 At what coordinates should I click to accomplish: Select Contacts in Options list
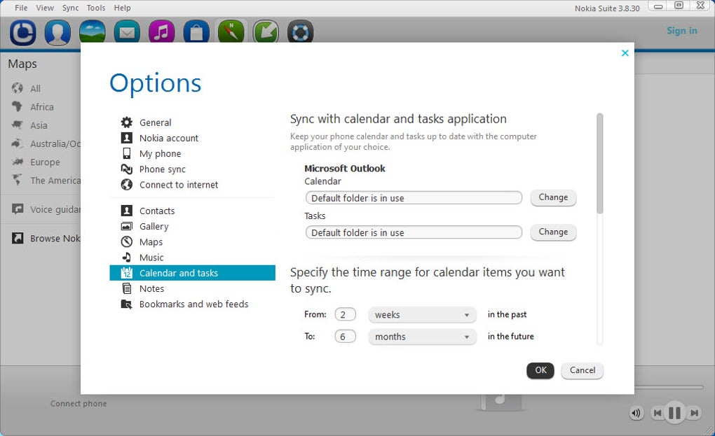coord(192,211)
